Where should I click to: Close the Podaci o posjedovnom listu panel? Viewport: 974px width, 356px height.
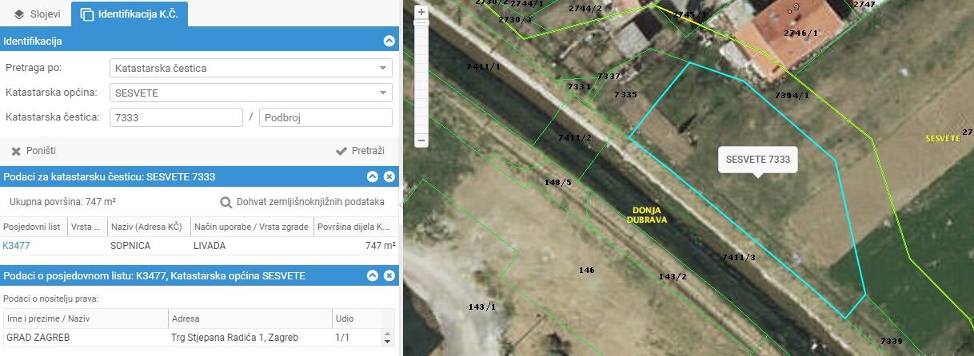tap(389, 275)
